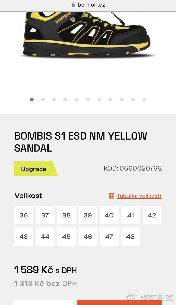The height and width of the screenshot is (305, 176).
Task: Click the Upgrade badge
Action: coord(34,169)
